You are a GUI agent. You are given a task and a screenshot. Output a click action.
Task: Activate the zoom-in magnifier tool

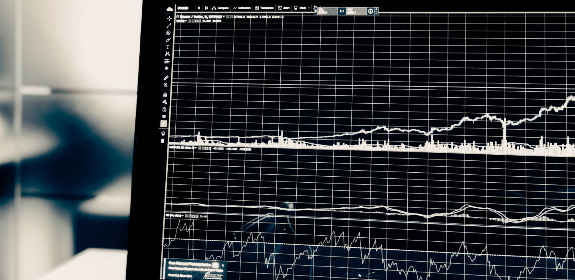tap(166, 85)
